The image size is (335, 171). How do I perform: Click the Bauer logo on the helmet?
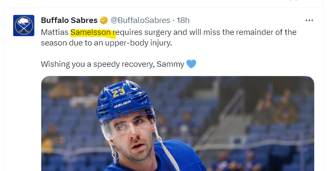tap(123, 104)
